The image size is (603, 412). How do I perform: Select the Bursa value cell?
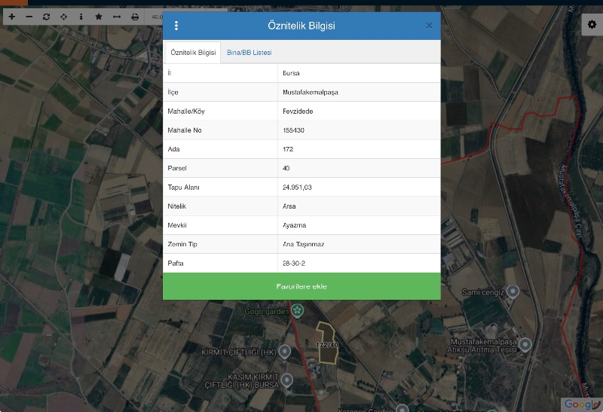tap(360, 73)
